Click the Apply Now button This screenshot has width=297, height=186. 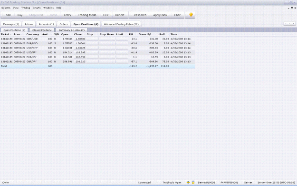click(160, 15)
